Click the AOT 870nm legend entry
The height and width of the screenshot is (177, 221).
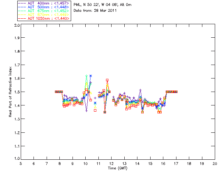(44, 15)
